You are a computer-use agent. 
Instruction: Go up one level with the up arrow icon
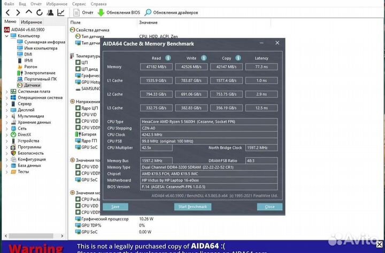(29, 12)
